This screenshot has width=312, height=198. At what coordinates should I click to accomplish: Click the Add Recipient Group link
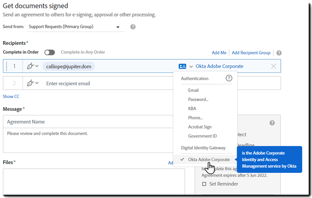251,53
